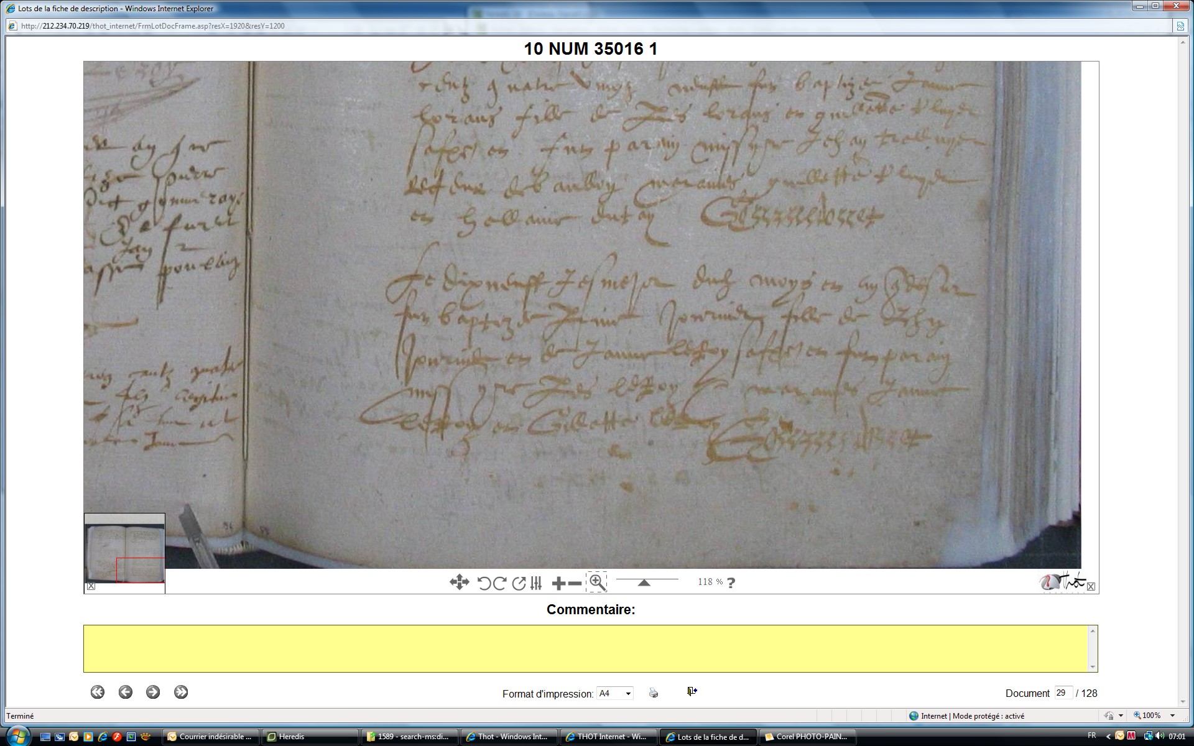This screenshot has height=746, width=1194.
Task: Open viewer help question mark
Action: 731,583
